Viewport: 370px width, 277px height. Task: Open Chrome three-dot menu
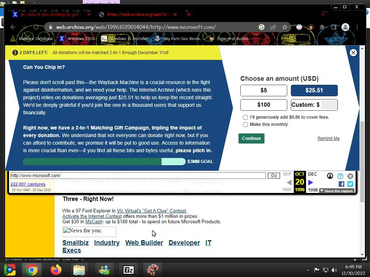pos(357,27)
